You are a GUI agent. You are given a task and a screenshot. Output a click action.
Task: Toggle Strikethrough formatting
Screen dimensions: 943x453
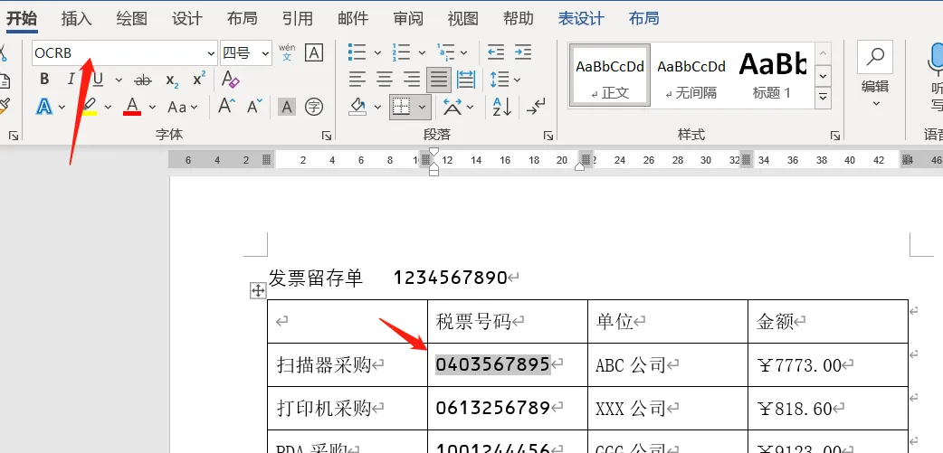pos(143,80)
